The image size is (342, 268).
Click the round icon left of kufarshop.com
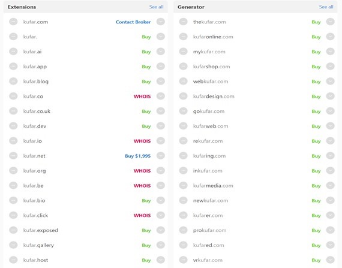point(183,67)
